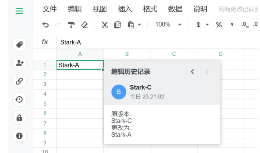The image size is (260, 153).
Task: Click the scissors cut icon
Action: [105, 25]
